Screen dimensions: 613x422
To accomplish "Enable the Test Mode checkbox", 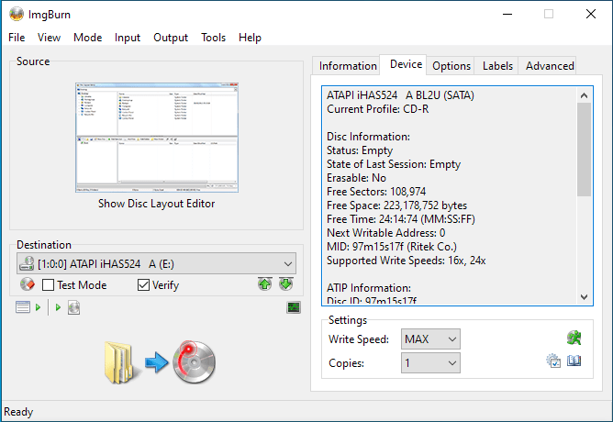I will click(48, 284).
